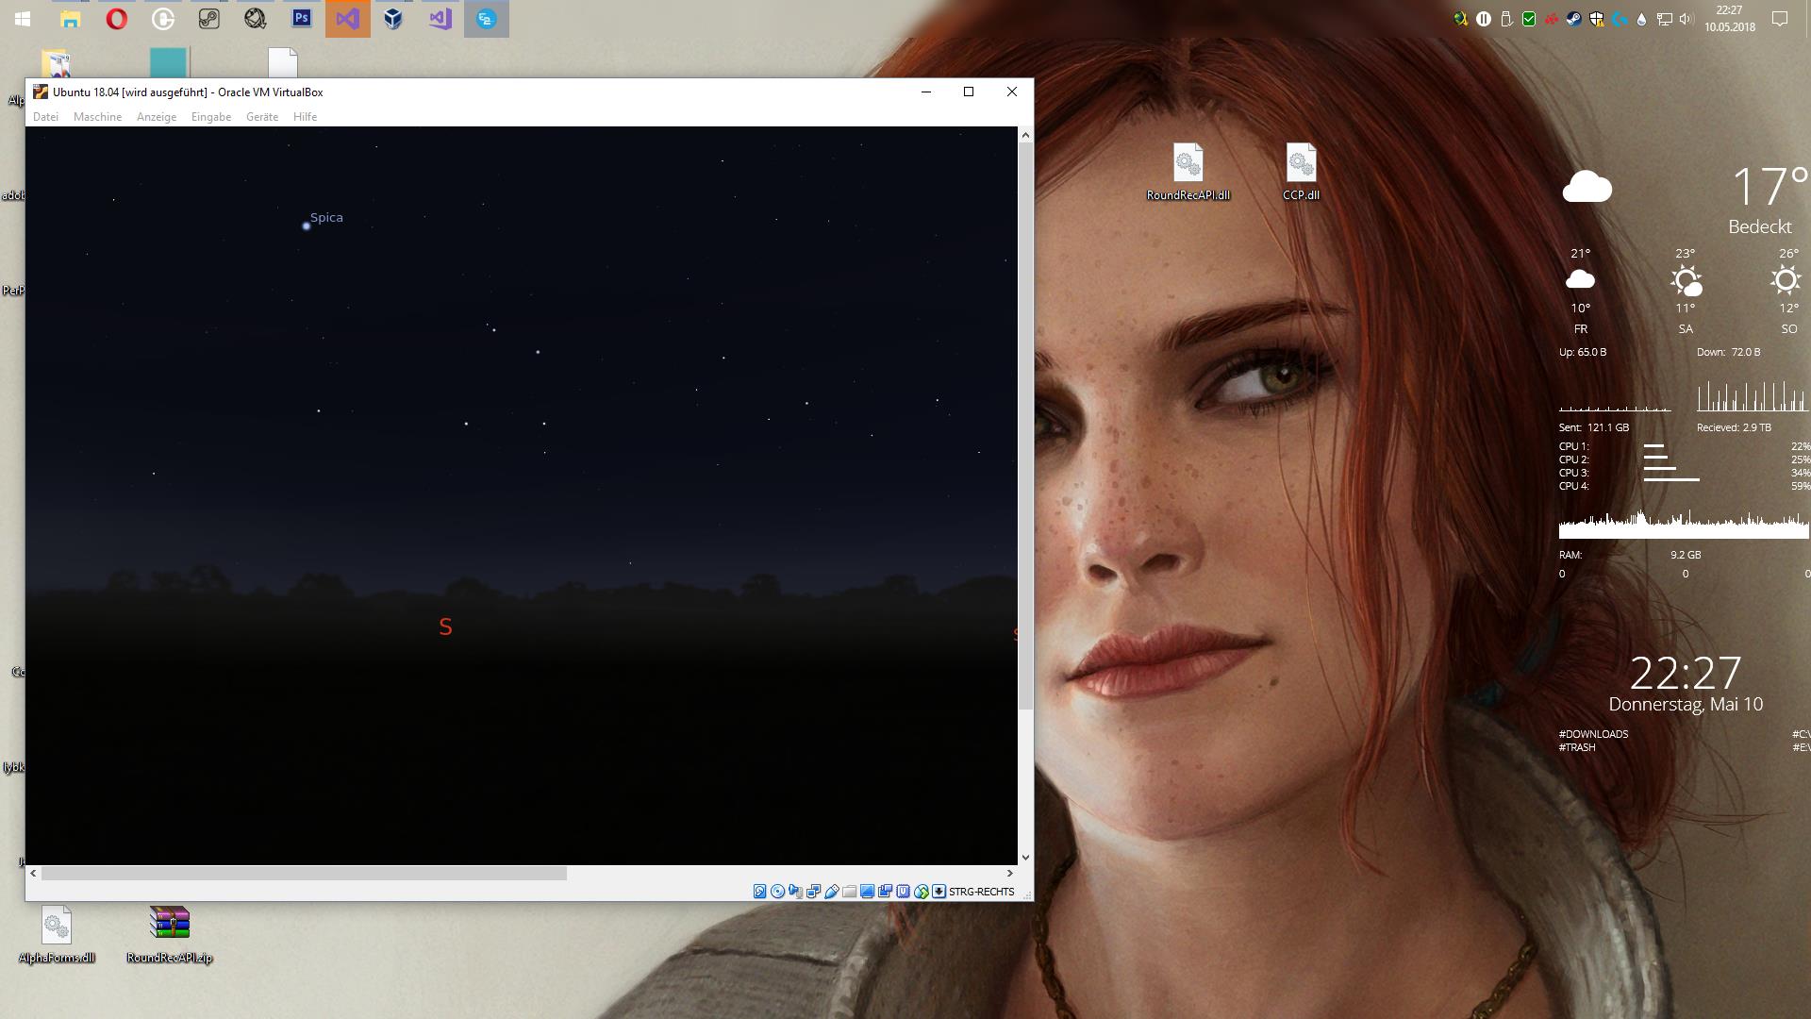Viewport: 1811px width, 1019px height.
Task: Click the Spica star label
Action: (326, 218)
